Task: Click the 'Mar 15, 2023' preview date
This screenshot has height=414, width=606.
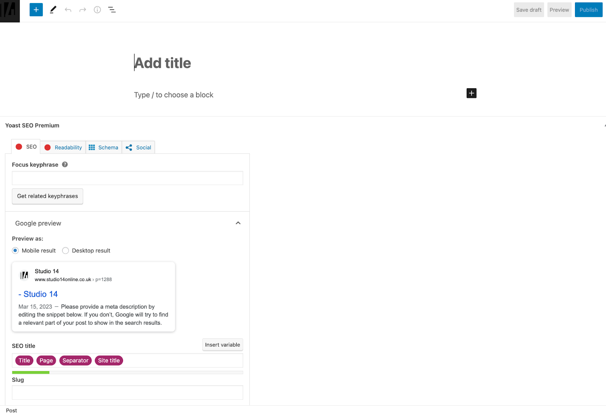Action: [35, 307]
